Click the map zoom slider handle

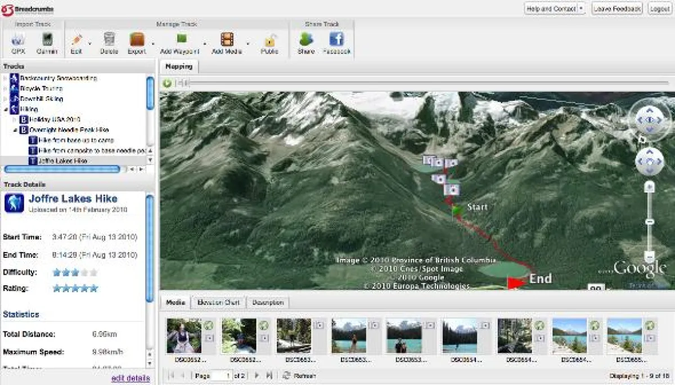click(650, 222)
